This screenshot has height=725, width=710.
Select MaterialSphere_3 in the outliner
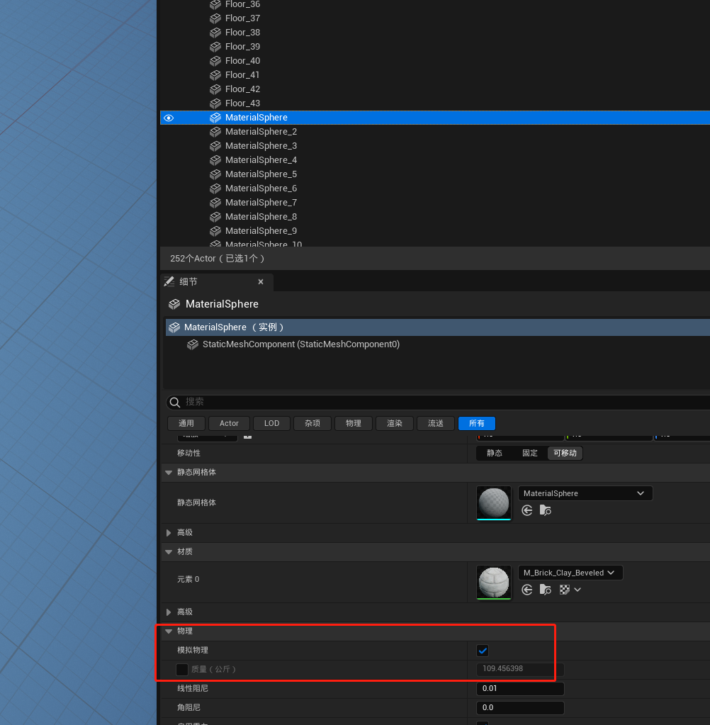click(261, 146)
